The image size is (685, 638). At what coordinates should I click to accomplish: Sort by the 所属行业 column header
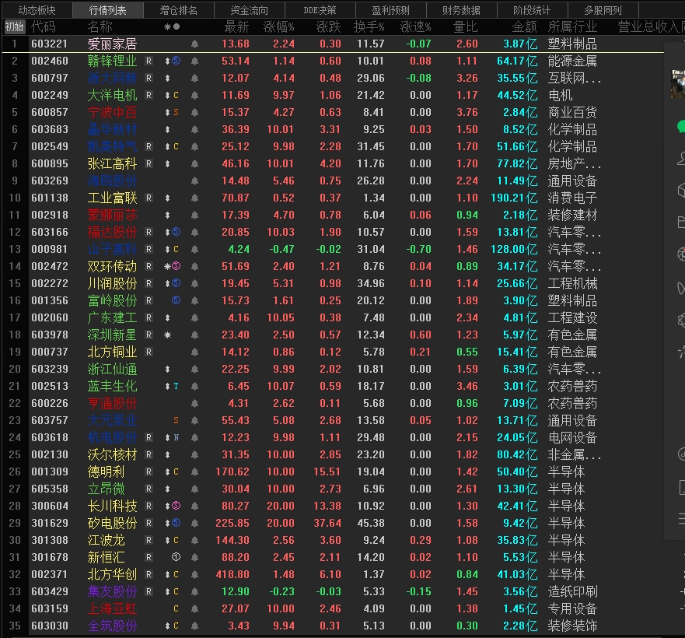572,26
